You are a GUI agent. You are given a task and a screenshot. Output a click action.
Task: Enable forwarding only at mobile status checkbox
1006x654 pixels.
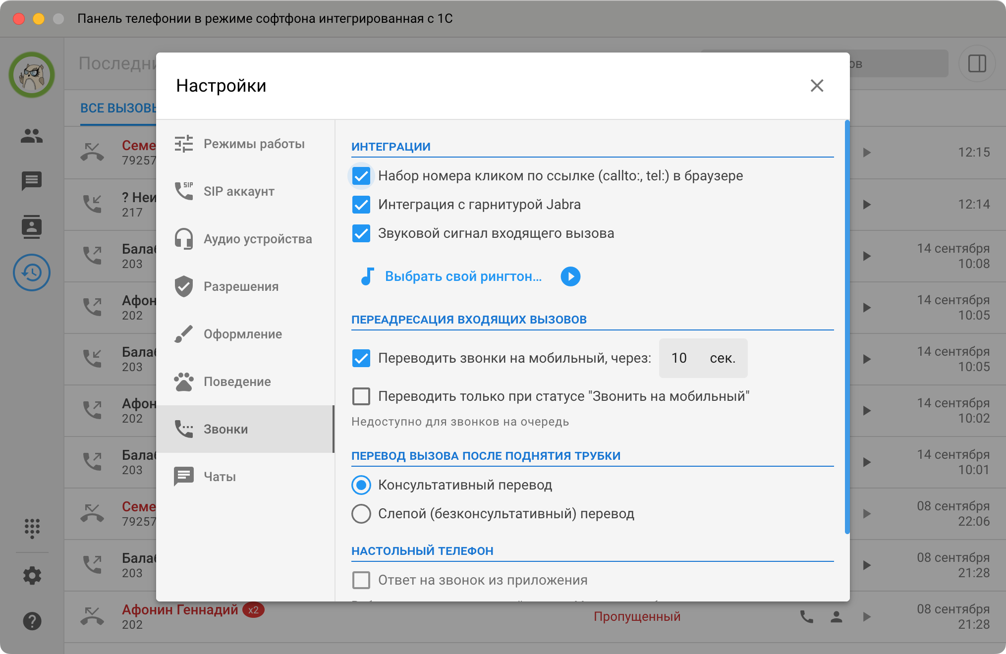coord(361,396)
